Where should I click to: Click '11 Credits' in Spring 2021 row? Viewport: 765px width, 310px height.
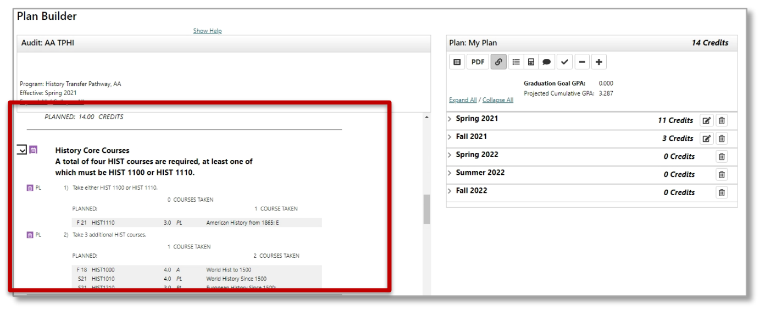pyautogui.click(x=675, y=120)
